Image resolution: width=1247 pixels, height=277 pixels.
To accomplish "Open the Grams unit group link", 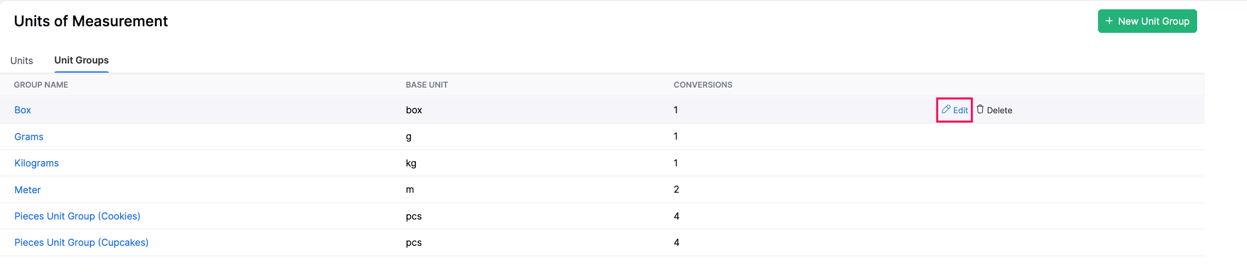I will [x=29, y=137].
